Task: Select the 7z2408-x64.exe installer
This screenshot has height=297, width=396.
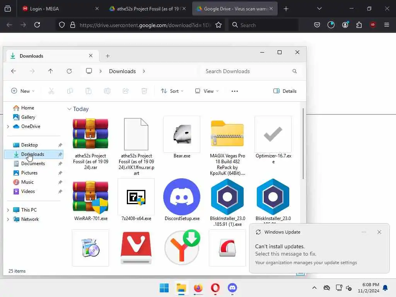Action: (x=136, y=200)
